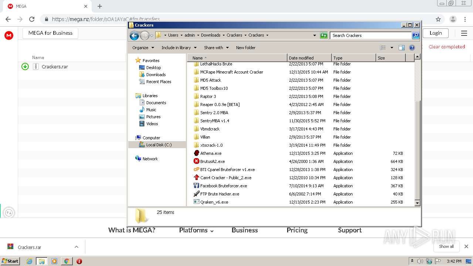This screenshot has width=473, height=266.
Task: Click the file list scroll down arrow
Action: click(417, 203)
